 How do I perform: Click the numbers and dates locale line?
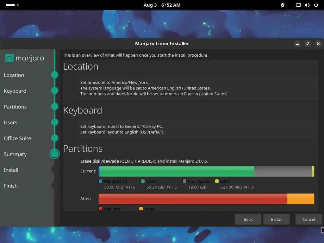pos(154,94)
